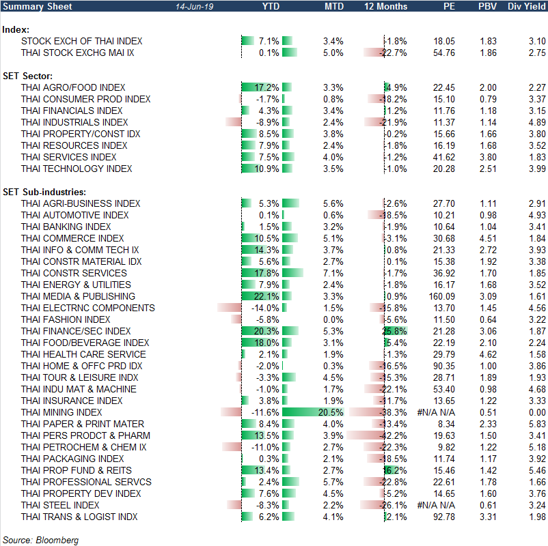Select THAI INDU MAT & MACHINE label
548x546 pixels.
[79, 389]
